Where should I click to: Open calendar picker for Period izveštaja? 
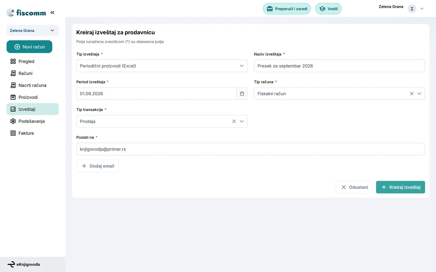click(242, 94)
